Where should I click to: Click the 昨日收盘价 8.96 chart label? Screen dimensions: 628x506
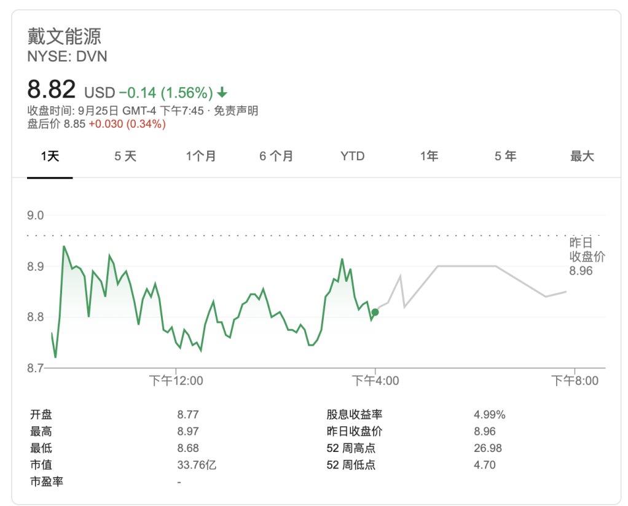point(586,257)
